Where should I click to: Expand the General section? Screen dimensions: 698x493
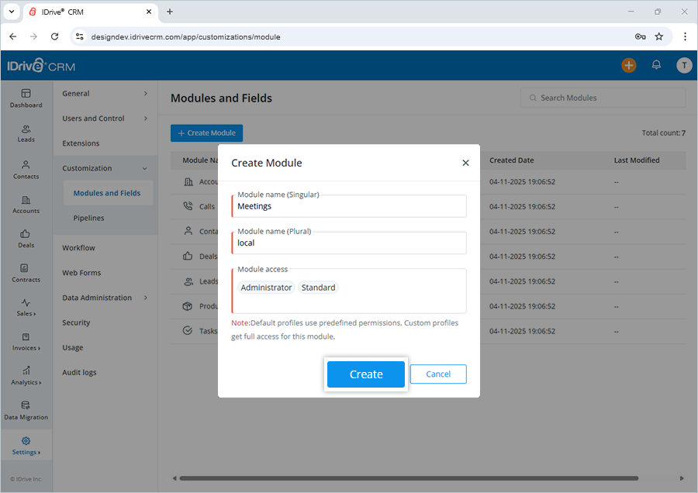tap(75, 93)
